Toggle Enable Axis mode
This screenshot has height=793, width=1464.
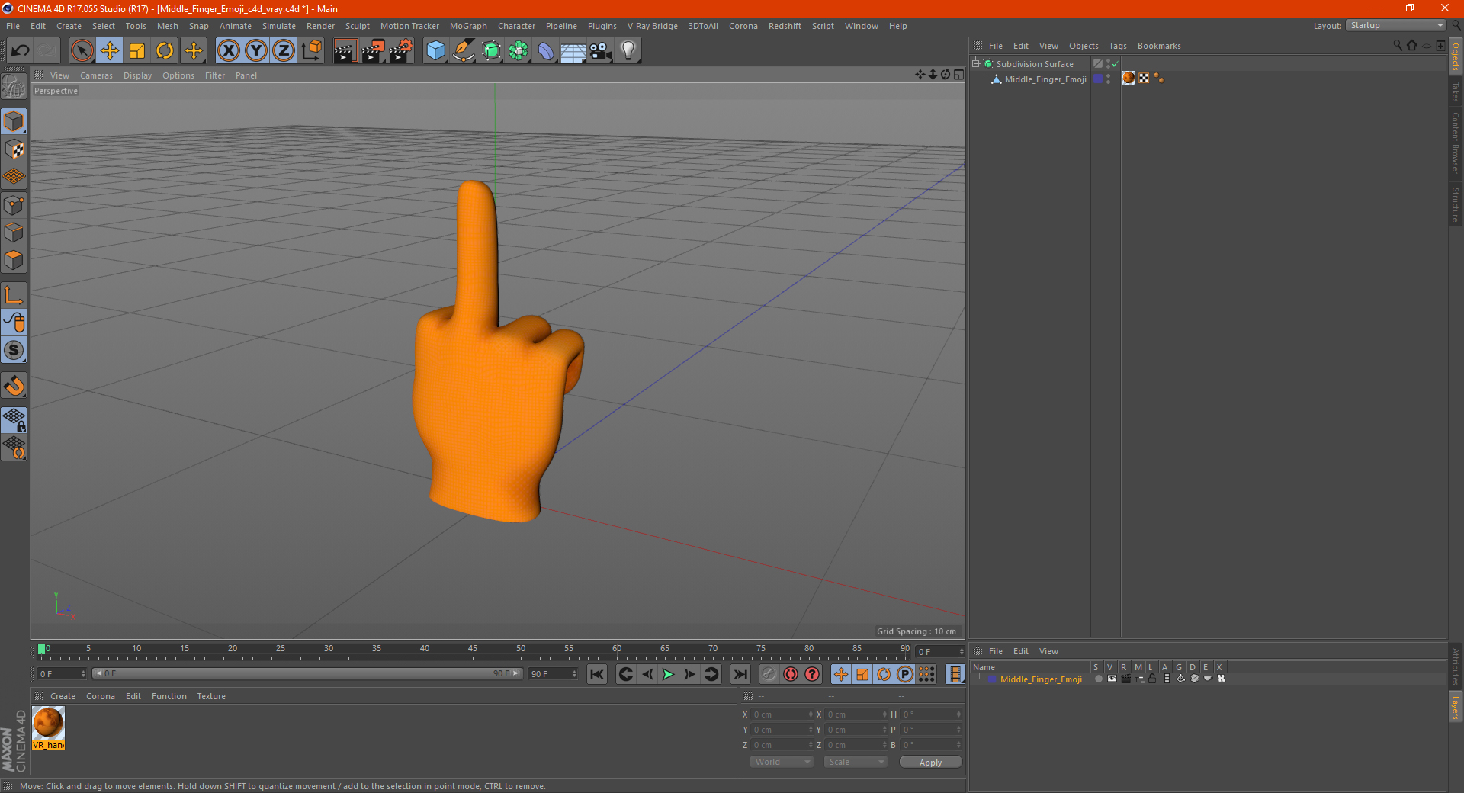coord(14,294)
